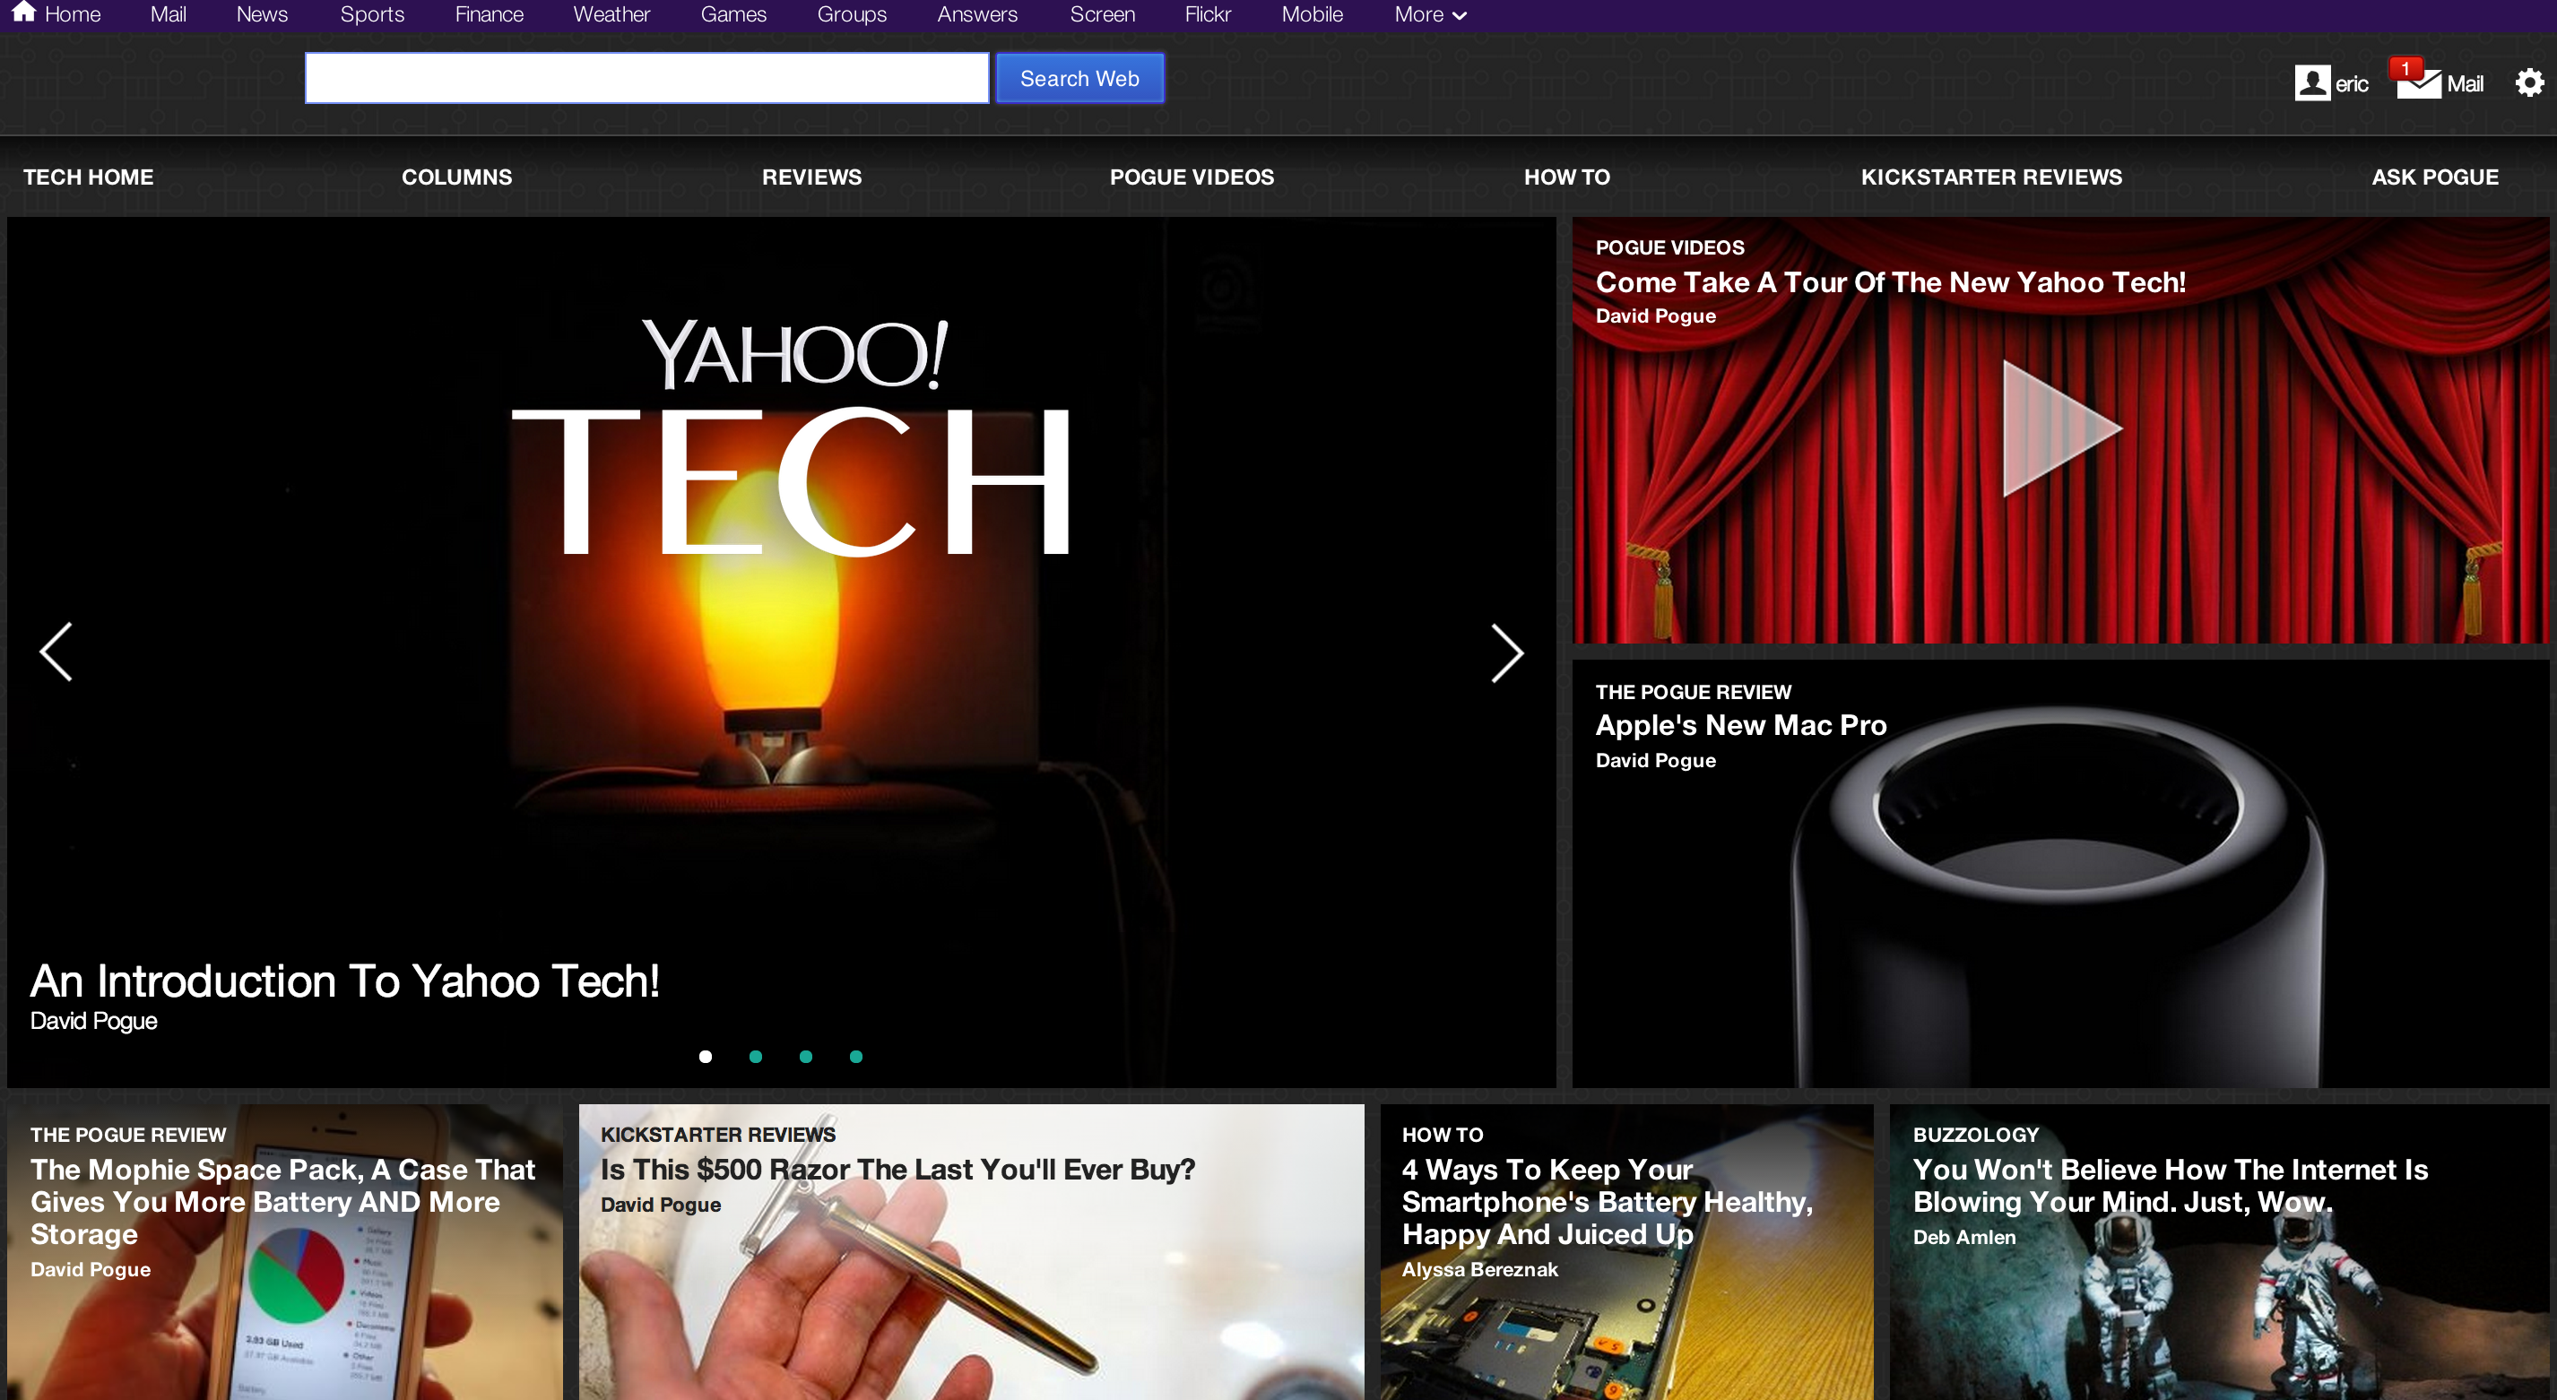
Task: Open the eric profile avatar icon
Action: (x=2312, y=83)
